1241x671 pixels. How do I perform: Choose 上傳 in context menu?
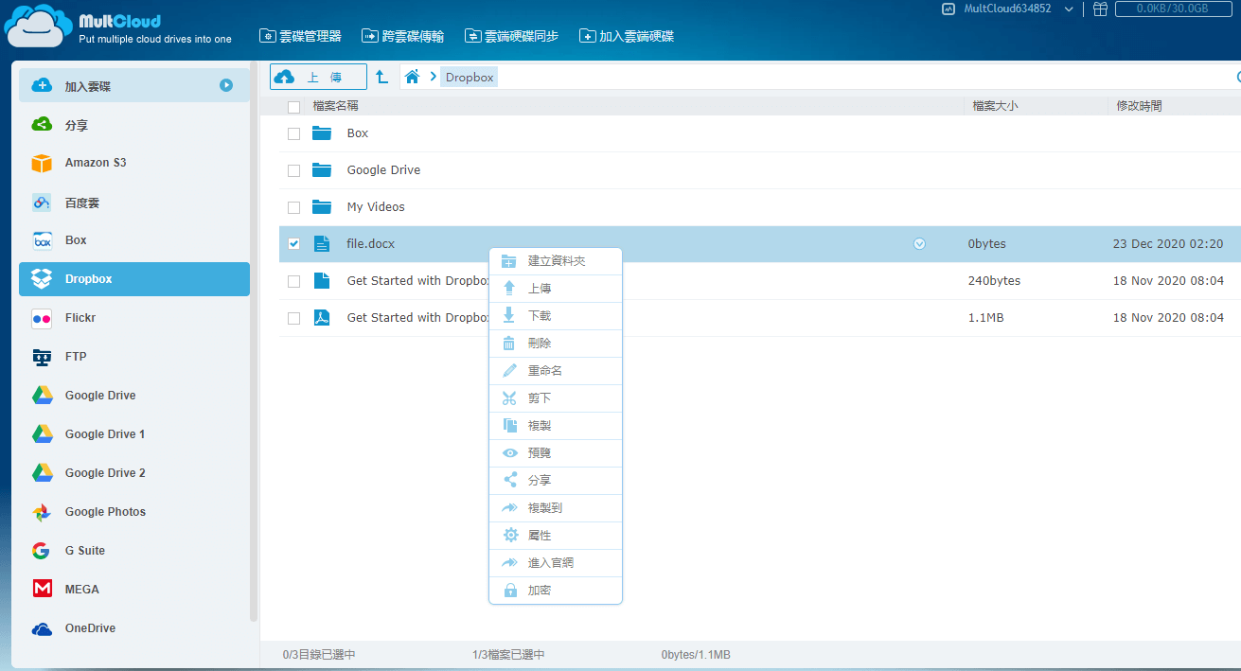click(556, 289)
